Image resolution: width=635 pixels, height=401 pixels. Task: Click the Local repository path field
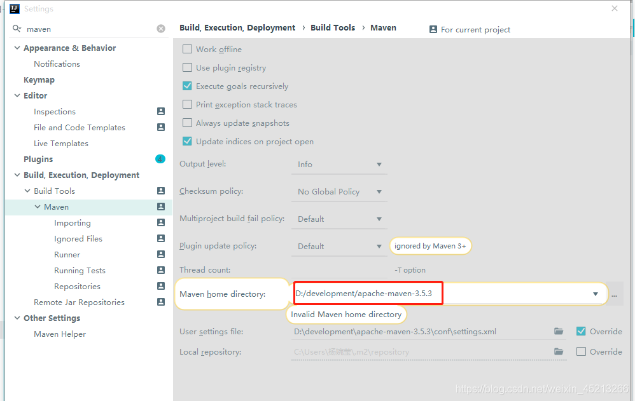(x=421, y=351)
